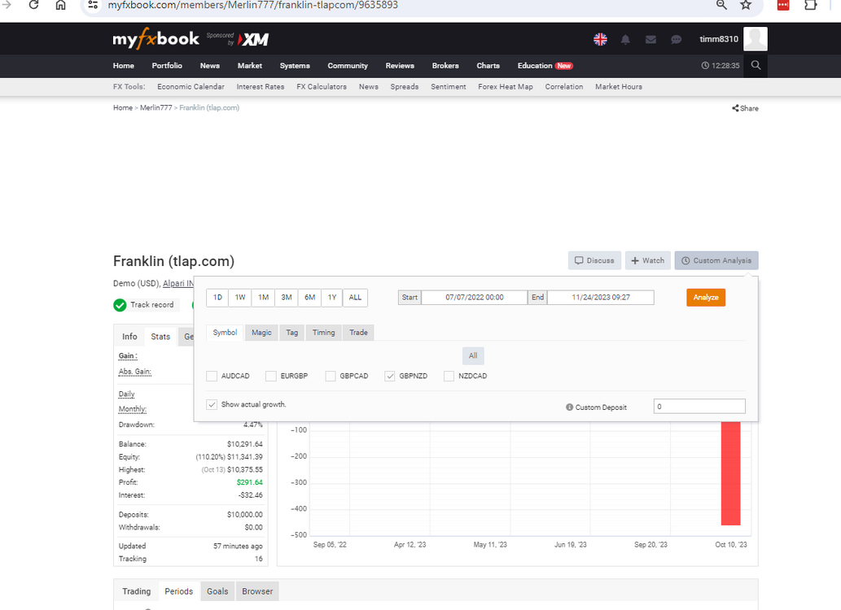Select all symbols with All button
Screen dimensions: 841x610
pyautogui.click(x=473, y=356)
